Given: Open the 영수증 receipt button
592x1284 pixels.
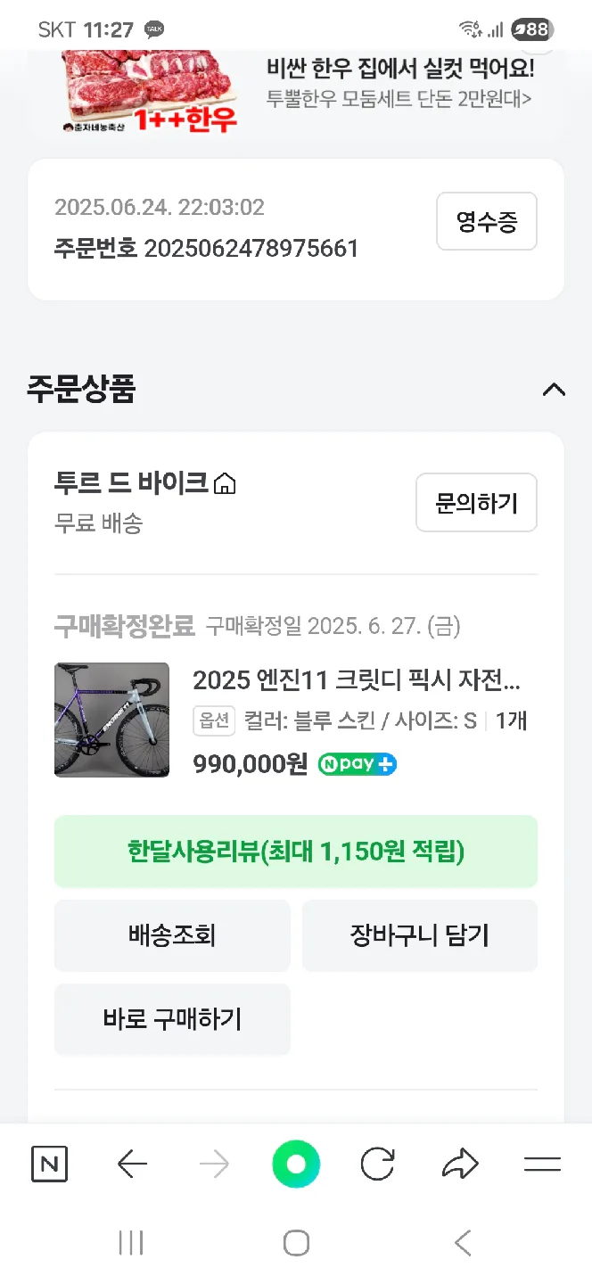Looking at the screenshot, I should tap(486, 221).
